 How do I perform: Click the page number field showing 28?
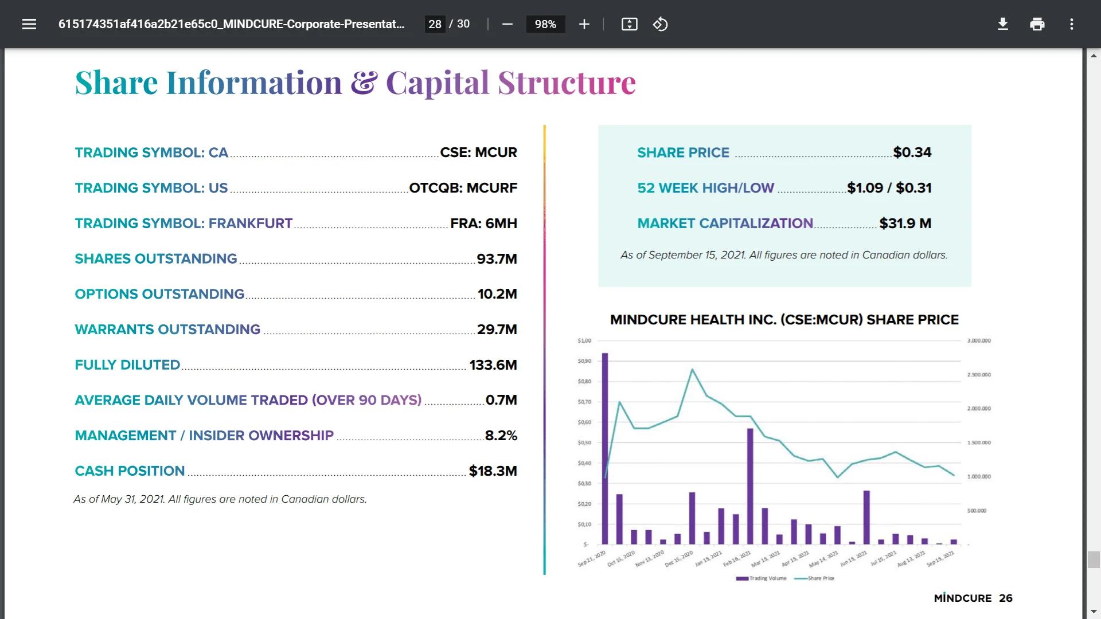pyautogui.click(x=435, y=24)
